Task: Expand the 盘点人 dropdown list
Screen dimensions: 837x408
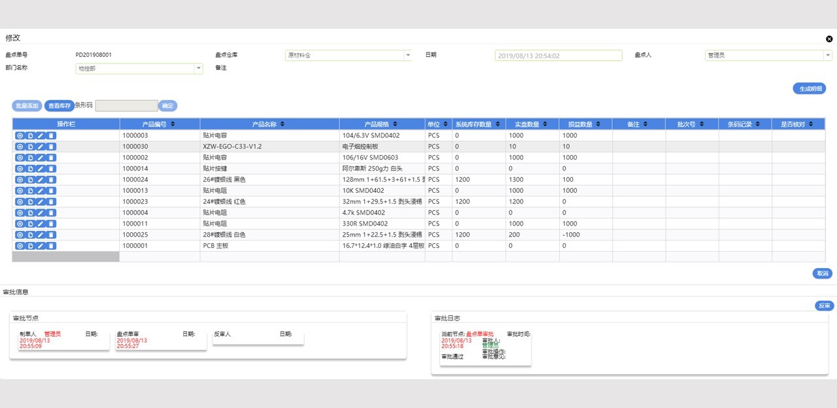Action: 827,56
